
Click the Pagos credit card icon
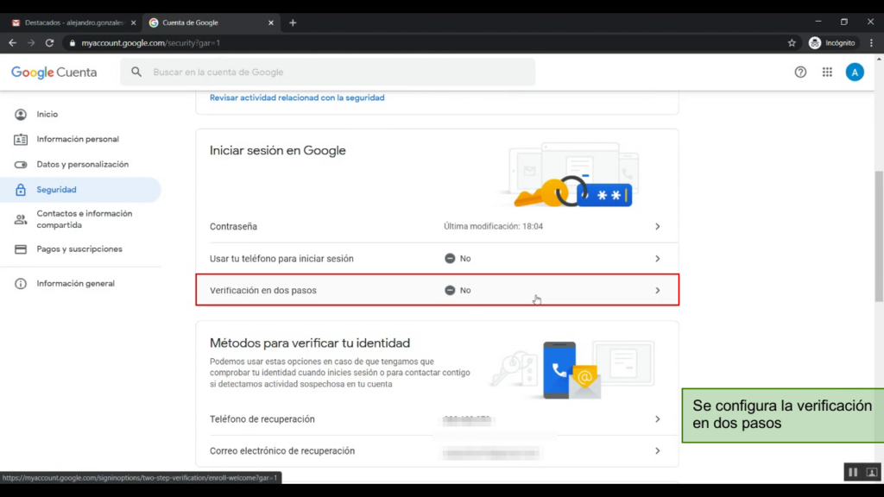pos(21,249)
